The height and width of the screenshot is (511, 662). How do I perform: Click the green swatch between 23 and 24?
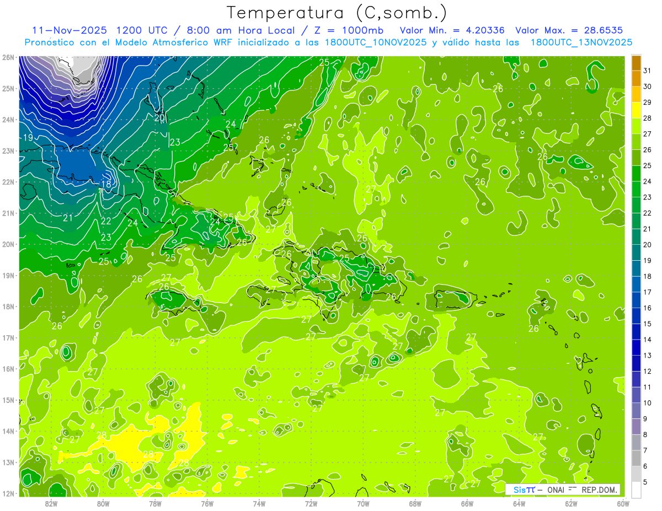pos(636,190)
